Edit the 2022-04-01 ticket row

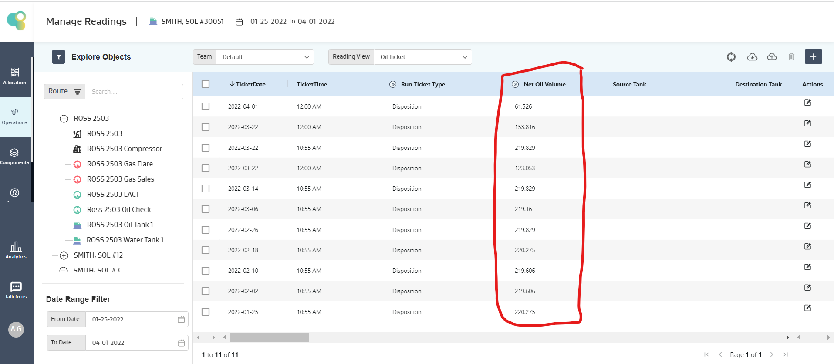pos(807,103)
